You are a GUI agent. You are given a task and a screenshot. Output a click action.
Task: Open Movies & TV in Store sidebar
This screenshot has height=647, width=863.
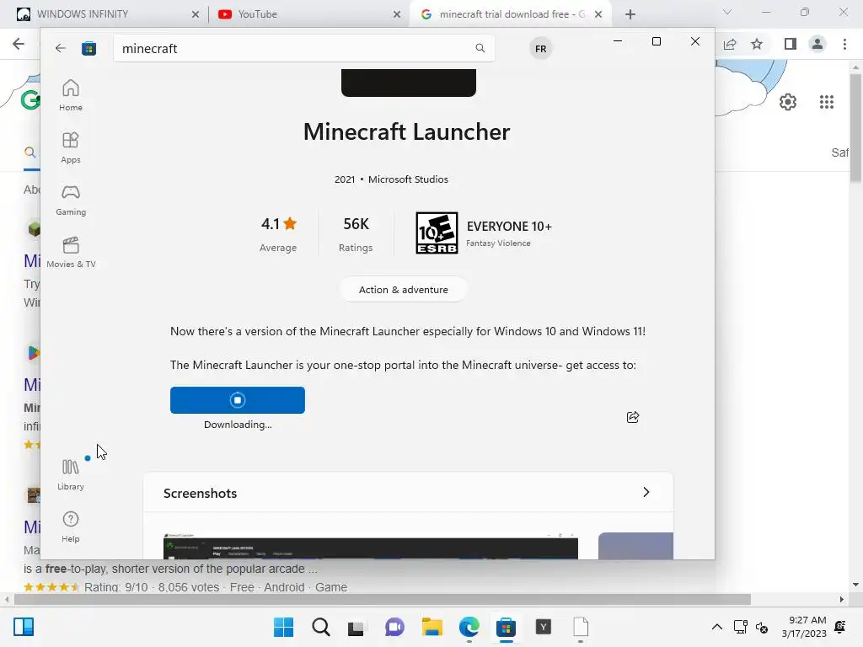point(71,252)
